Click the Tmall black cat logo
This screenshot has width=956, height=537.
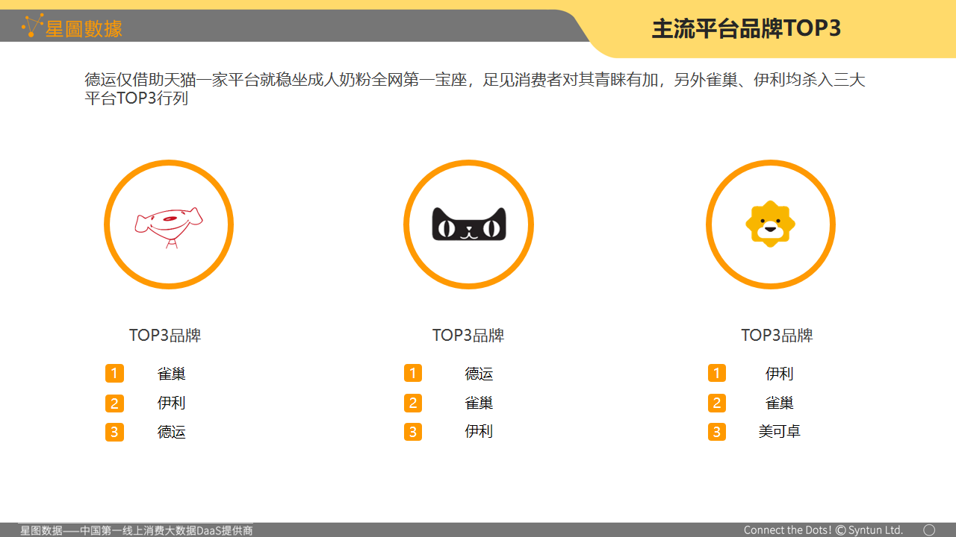click(x=469, y=224)
